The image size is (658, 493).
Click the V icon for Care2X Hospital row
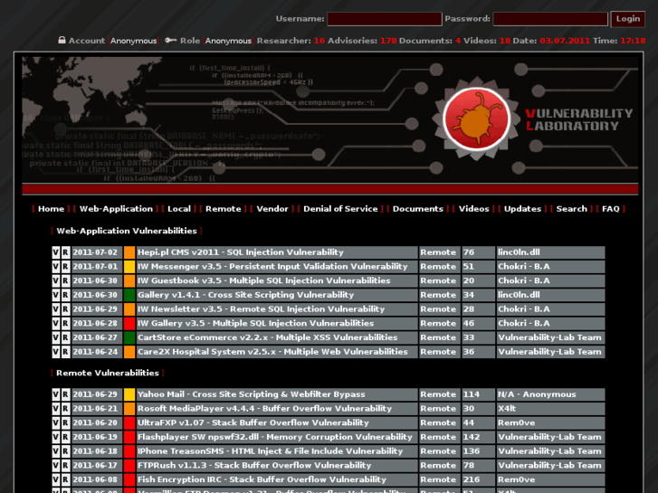coord(56,353)
